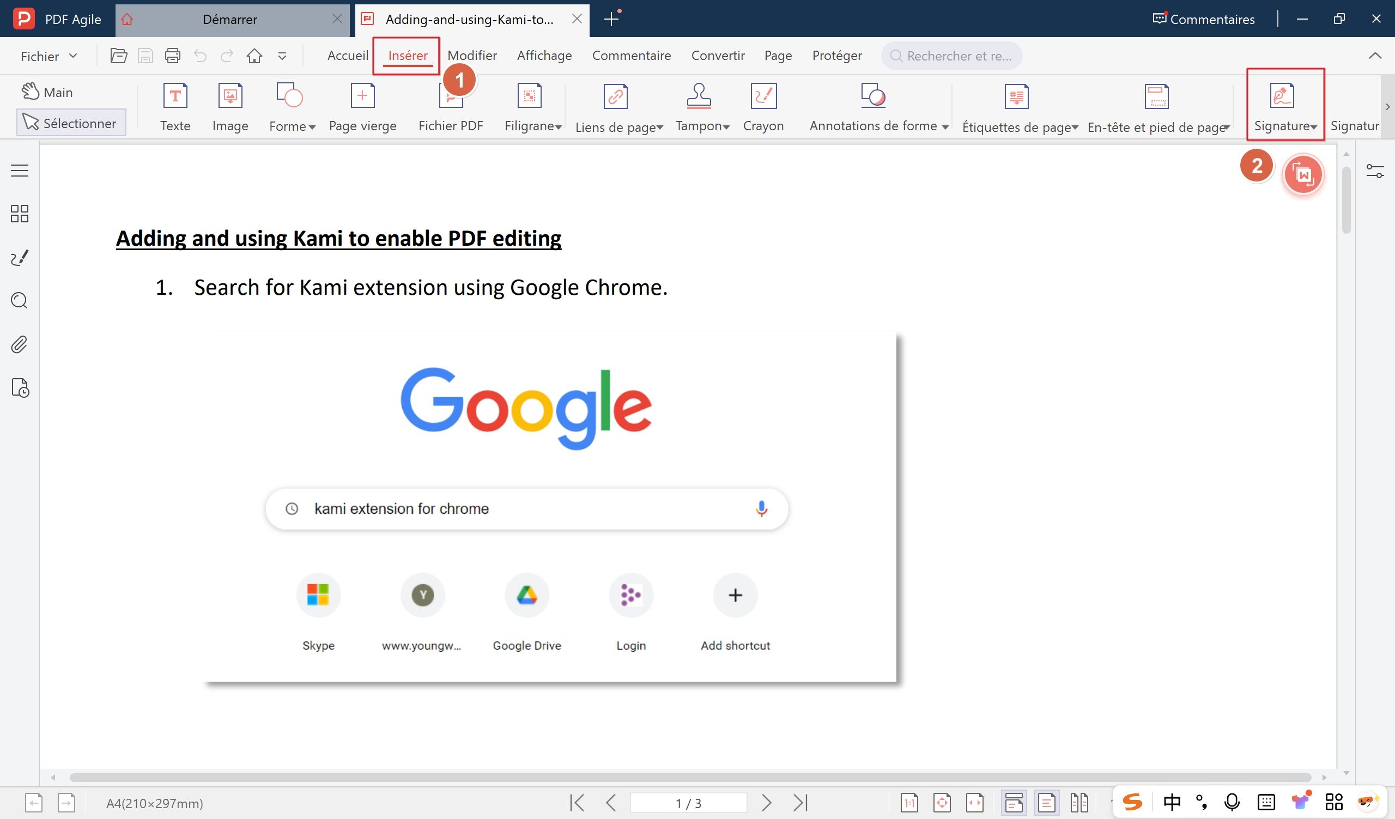1395x819 pixels.
Task: Switch to the Accueil tab
Action: click(348, 56)
